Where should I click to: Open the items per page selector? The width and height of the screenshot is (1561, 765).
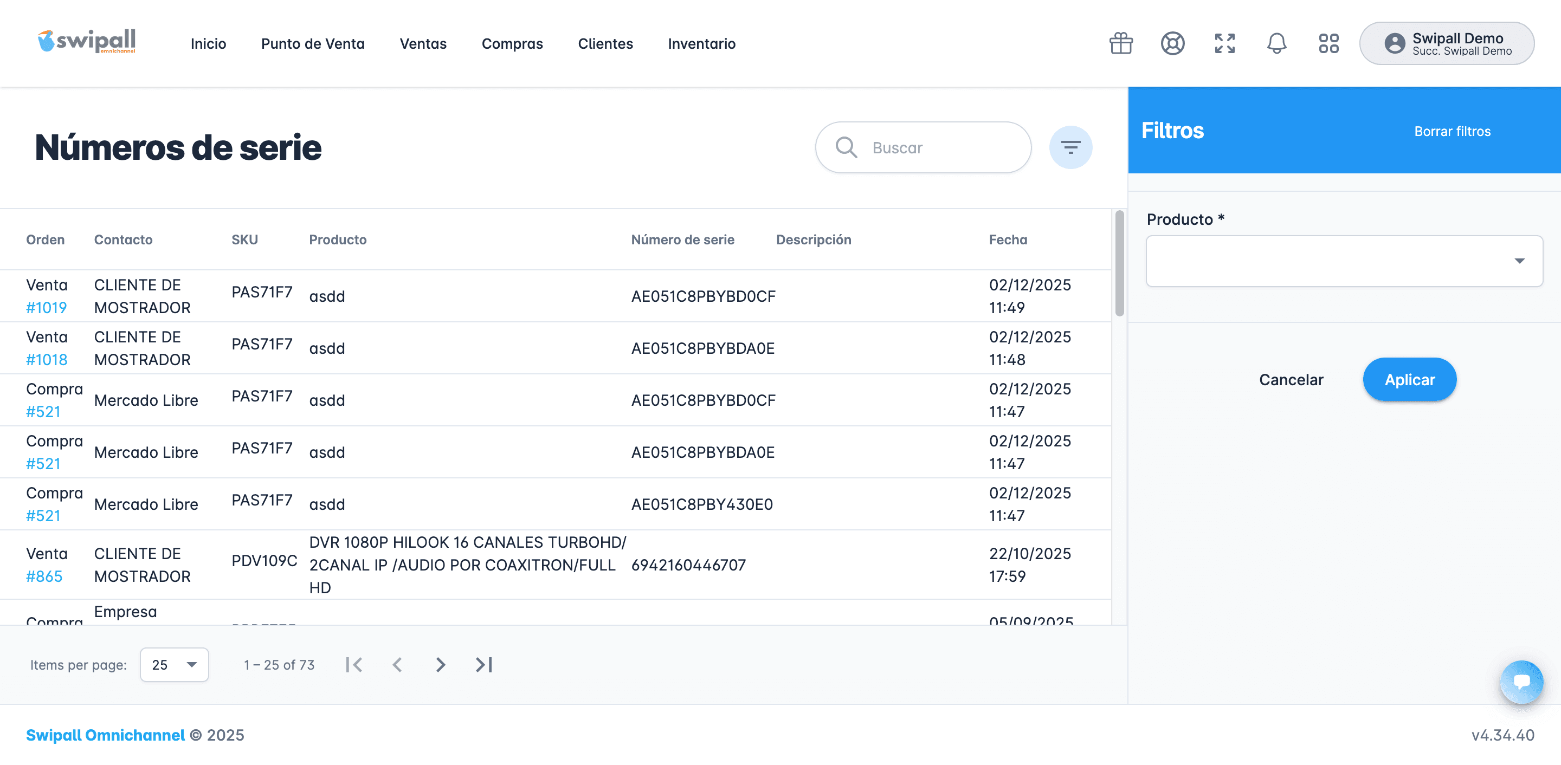pos(174,664)
